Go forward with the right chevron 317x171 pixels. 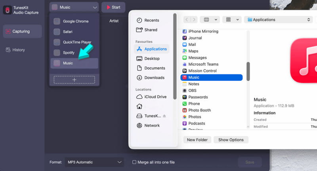(194, 19)
